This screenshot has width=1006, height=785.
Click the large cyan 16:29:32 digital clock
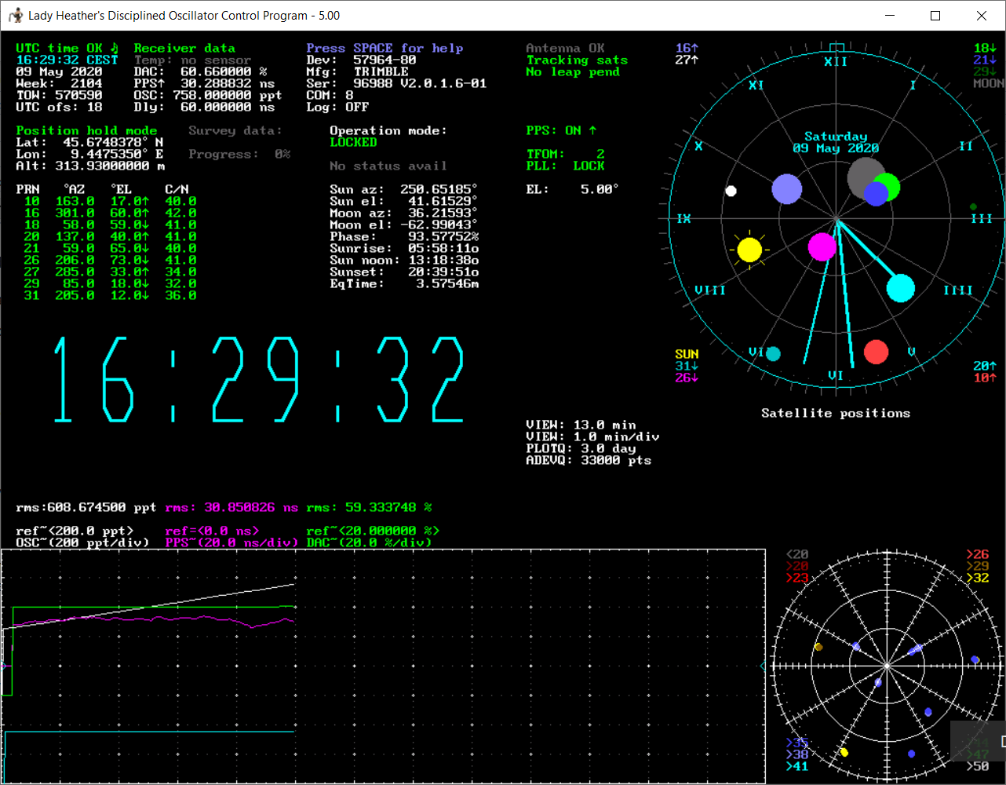[259, 379]
